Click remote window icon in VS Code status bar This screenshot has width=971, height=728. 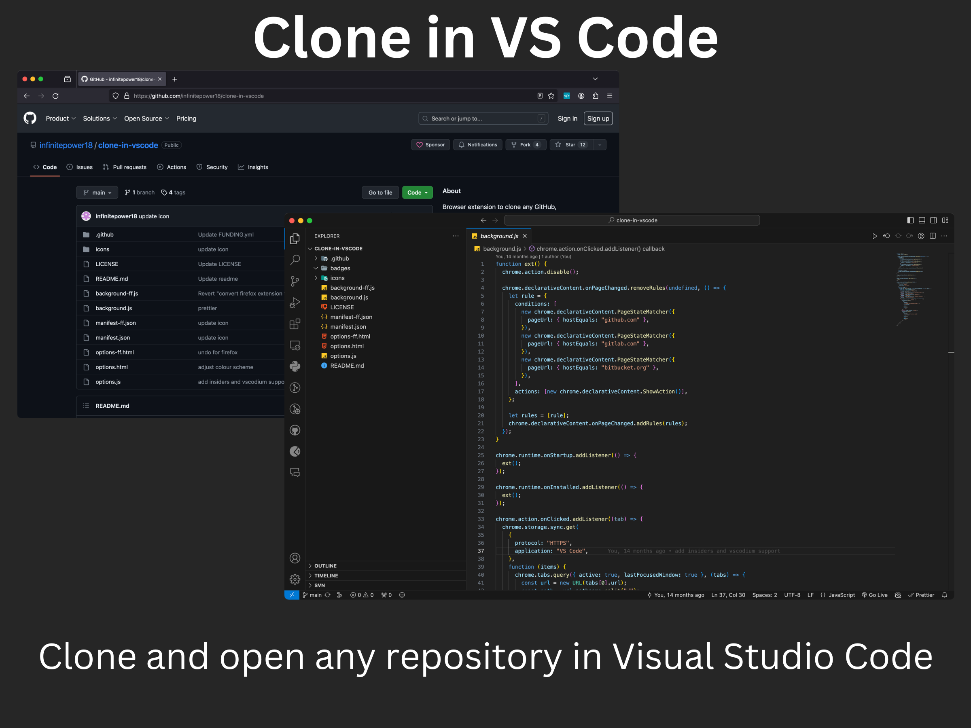point(291,595)
